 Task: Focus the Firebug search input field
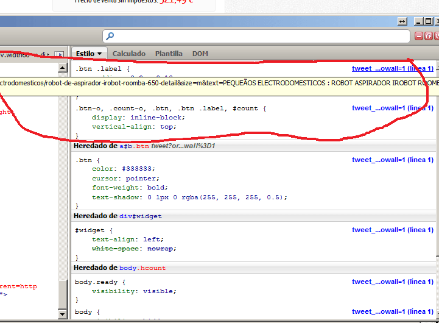point(256,36)
